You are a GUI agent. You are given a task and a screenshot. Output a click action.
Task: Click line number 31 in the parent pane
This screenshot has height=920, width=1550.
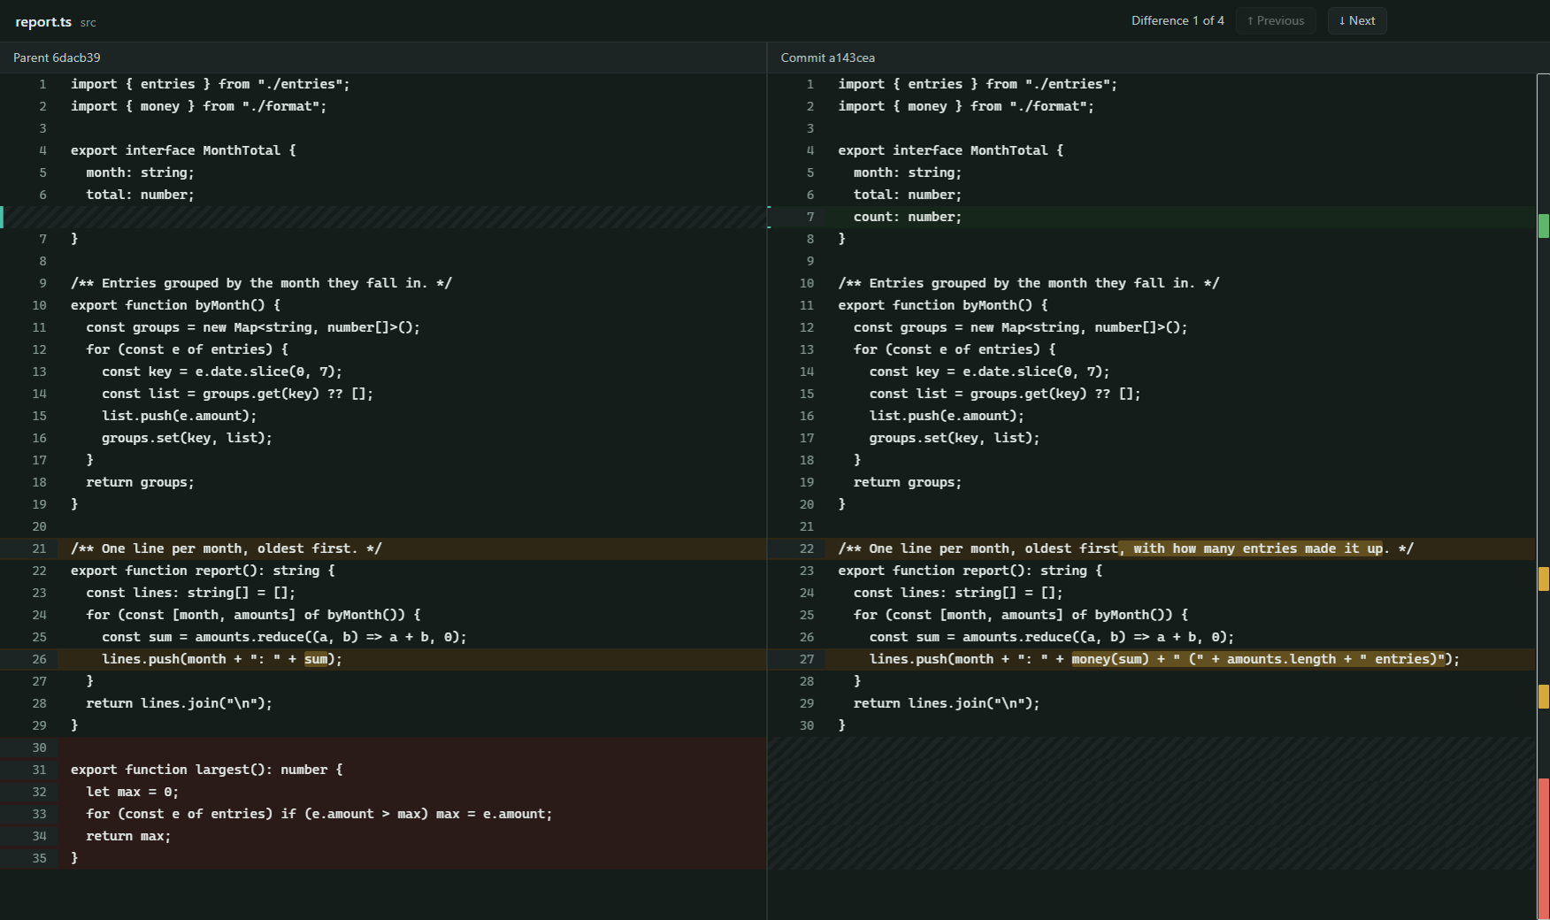tap(39, 770)
